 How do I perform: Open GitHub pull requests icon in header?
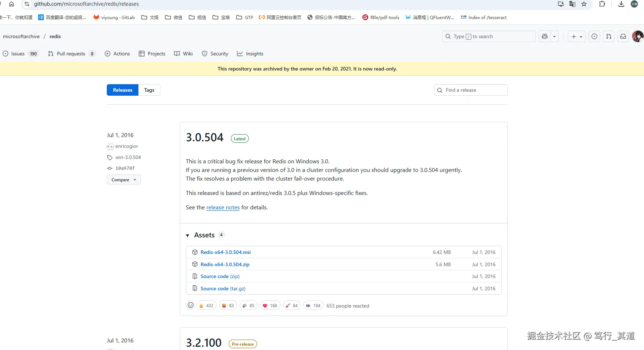tap(609, 36)
